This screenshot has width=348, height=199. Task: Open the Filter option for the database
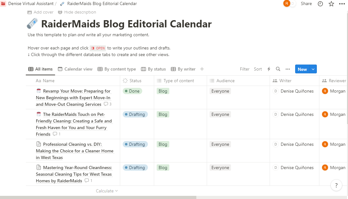(244, 69)
